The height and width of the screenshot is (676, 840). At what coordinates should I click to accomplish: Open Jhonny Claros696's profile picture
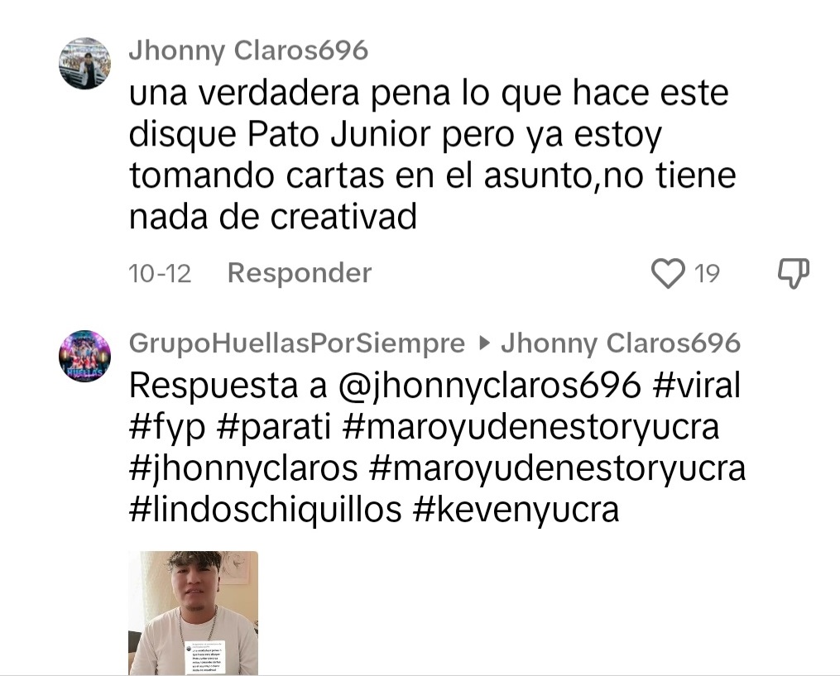point(84,63)
